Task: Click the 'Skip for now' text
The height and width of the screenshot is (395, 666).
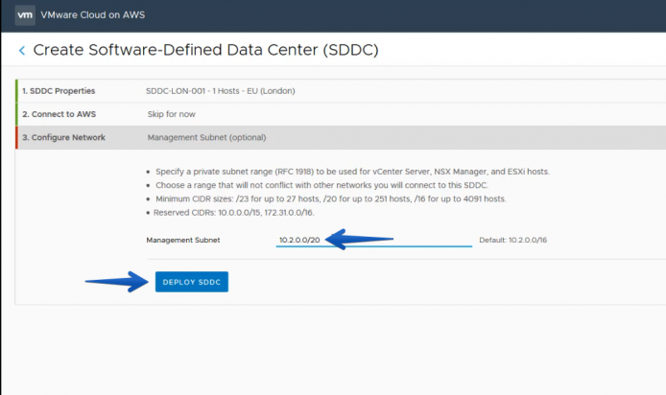Action: 171,114
